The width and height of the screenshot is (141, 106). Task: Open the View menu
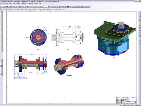coord(10,3)
